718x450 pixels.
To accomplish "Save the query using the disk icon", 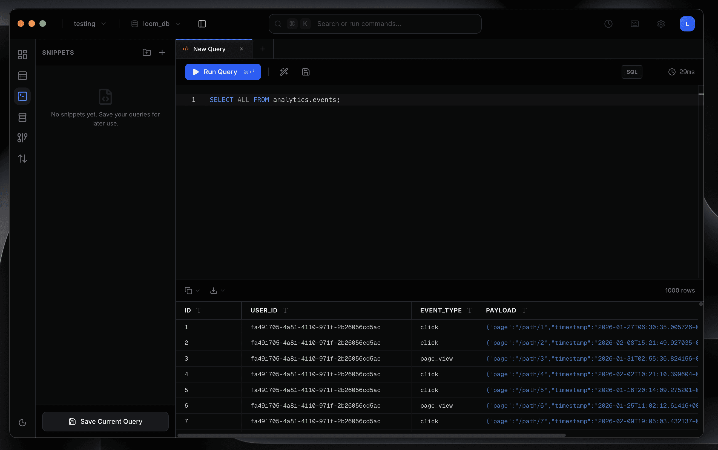I will click(306, 72).
